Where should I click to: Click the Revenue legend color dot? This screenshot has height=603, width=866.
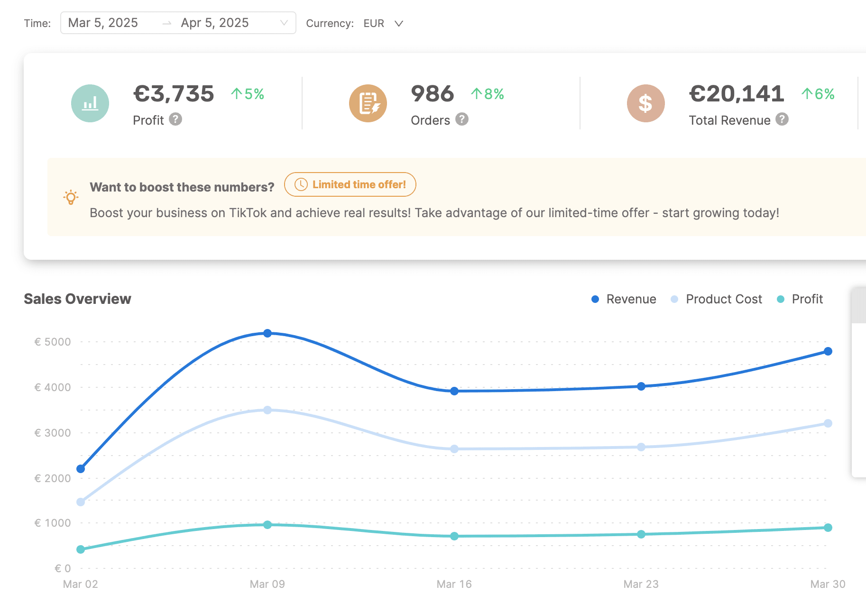tap(595, 299)
